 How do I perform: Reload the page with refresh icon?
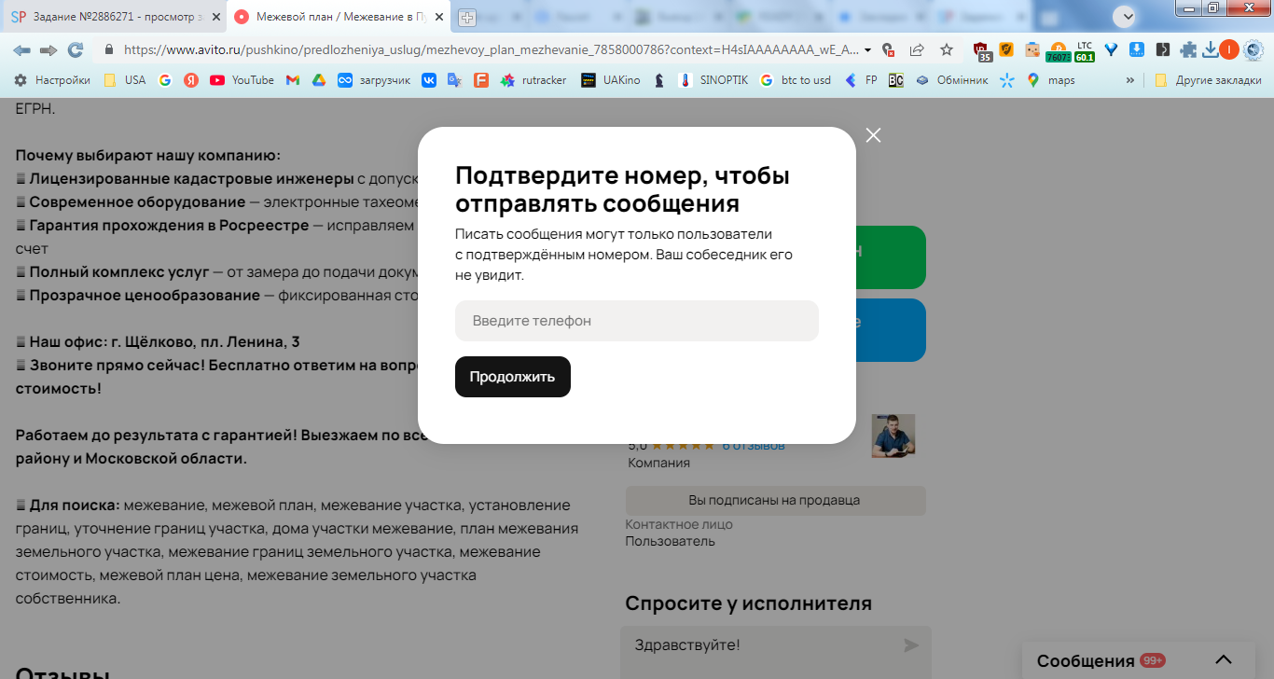coord(76,49)
